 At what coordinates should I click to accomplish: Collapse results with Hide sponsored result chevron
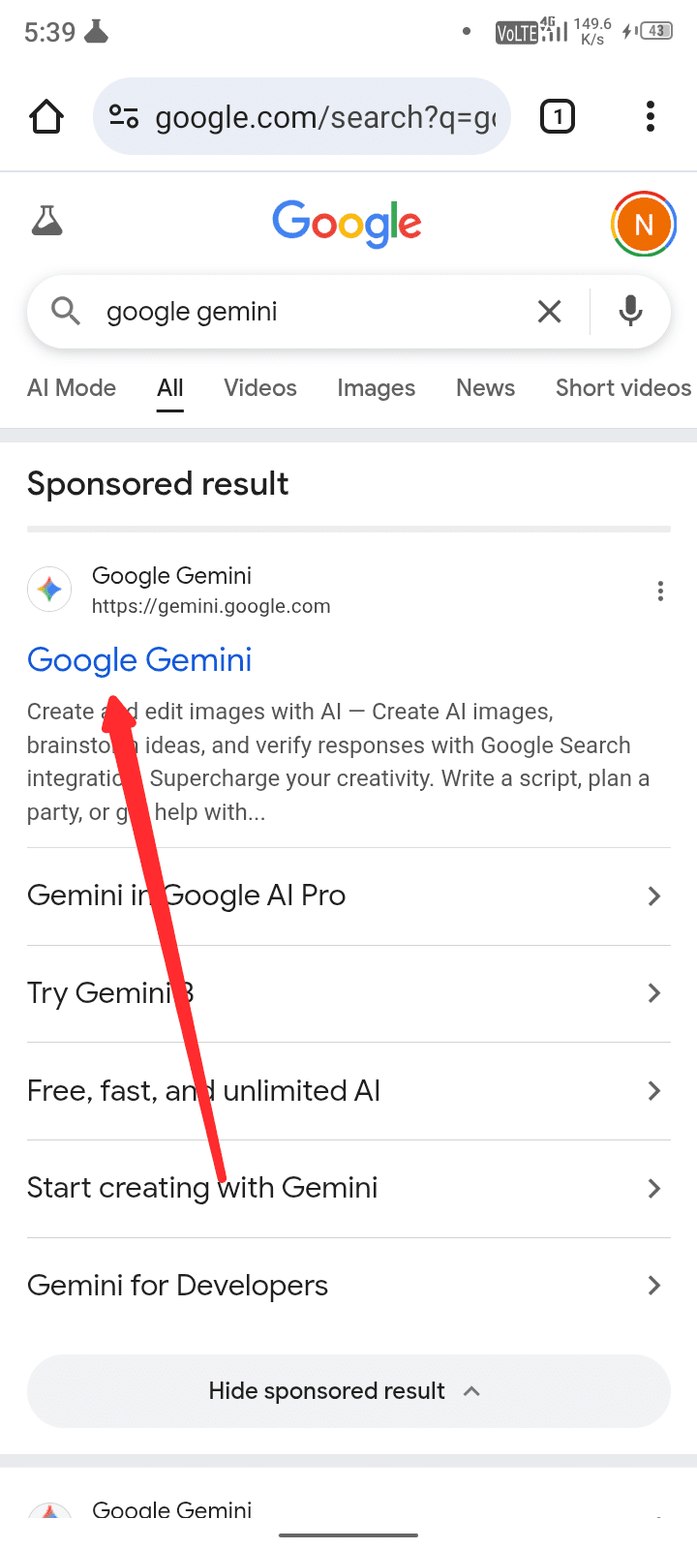coord(471,1390)
